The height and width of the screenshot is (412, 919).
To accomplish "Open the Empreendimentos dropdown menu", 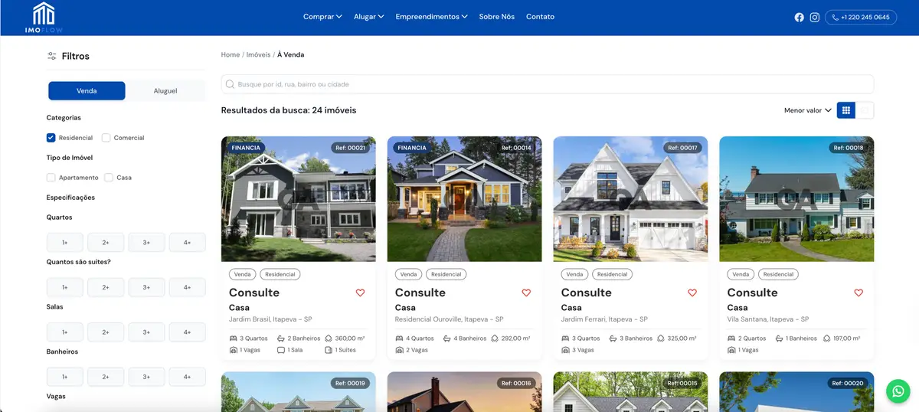I will pos(431,17).
